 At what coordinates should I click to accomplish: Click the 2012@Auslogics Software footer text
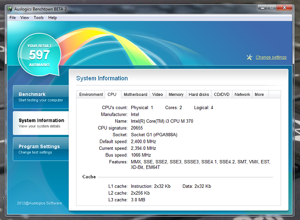[39, 203]
